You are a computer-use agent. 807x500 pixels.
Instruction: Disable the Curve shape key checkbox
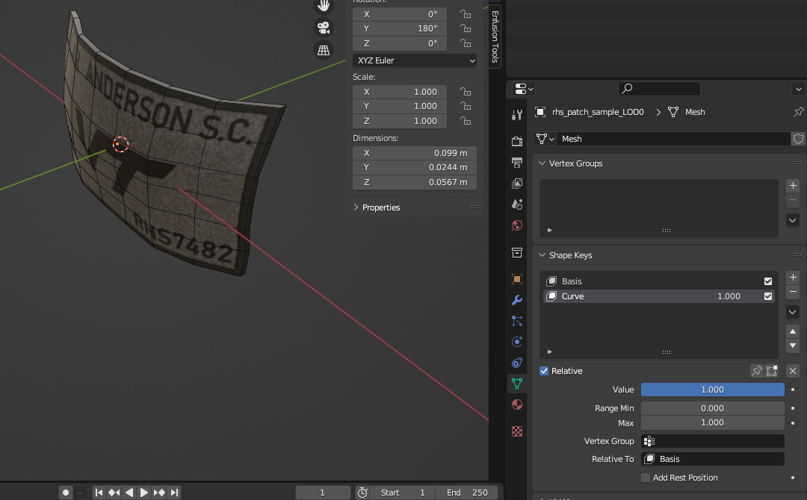point(768,296)
